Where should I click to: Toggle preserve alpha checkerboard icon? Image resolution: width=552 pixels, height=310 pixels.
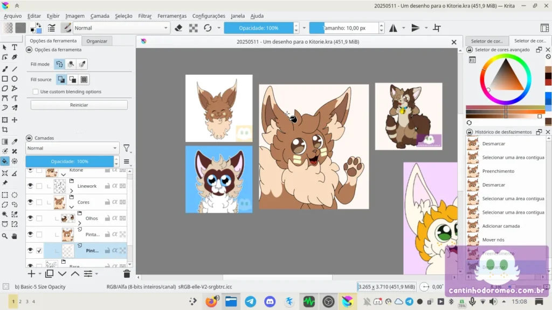[x=194, y=28]
